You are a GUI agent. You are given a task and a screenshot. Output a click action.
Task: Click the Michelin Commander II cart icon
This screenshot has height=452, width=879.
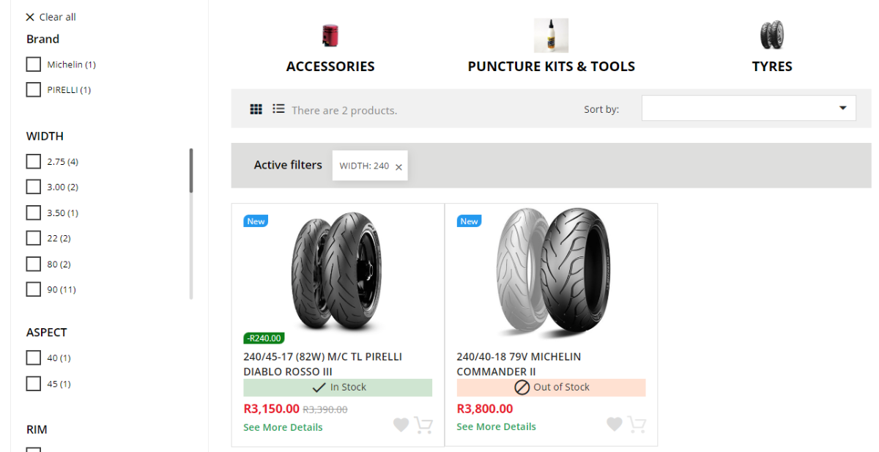point(637,425)
